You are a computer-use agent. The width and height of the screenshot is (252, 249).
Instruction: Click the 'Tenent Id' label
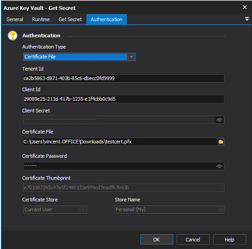[33, 69]
